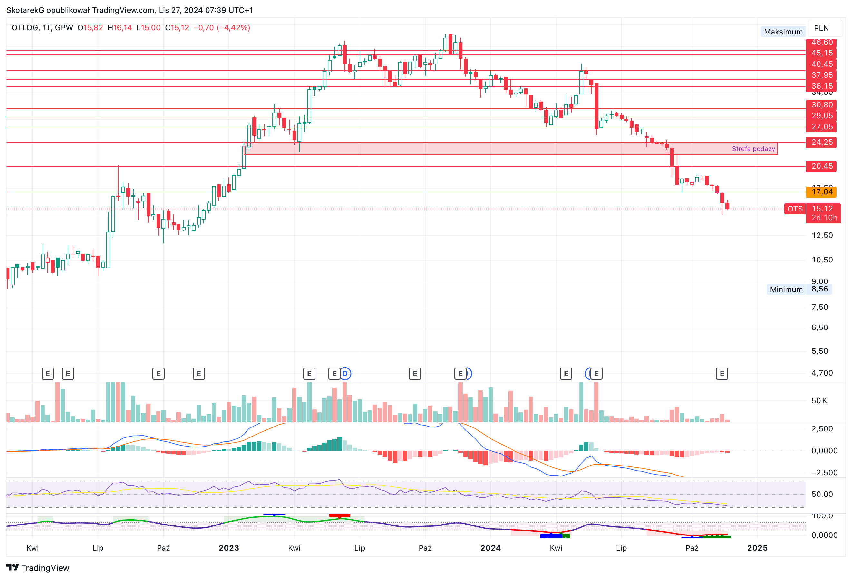
Task: Click the open price O15,82 value
Action: click(x=90, y=28)
